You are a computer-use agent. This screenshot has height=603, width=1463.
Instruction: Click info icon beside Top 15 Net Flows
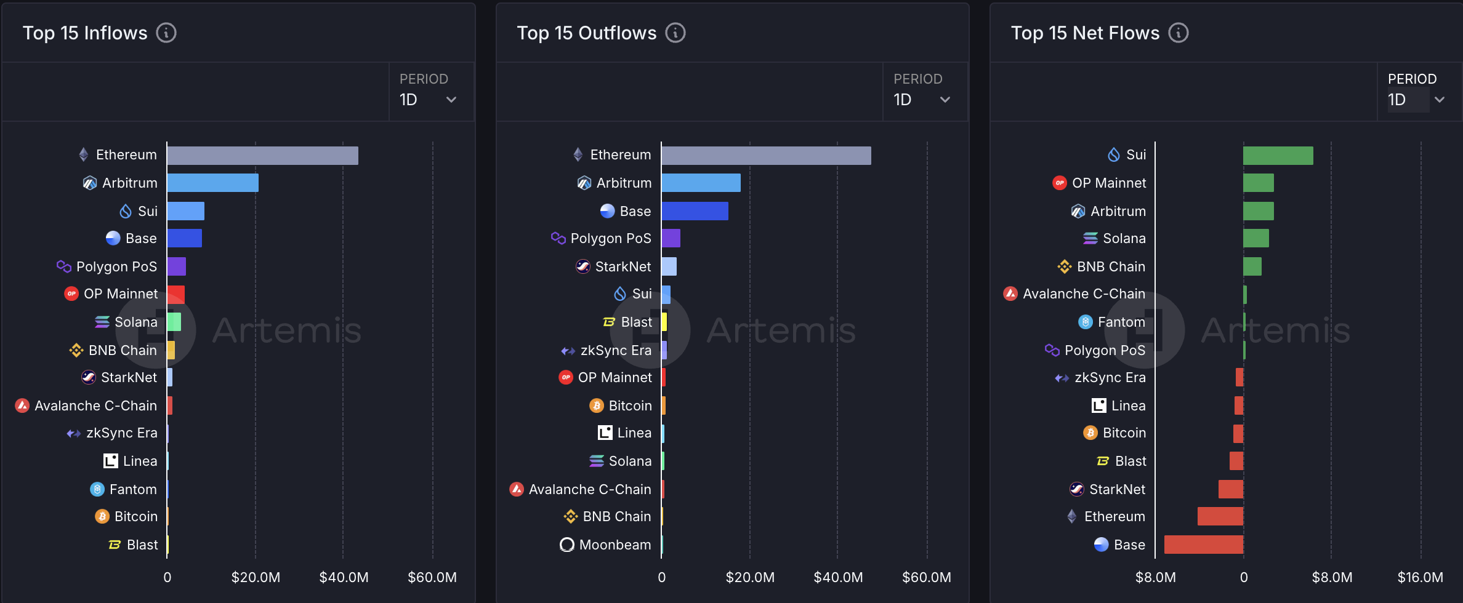pos(1179,33)
